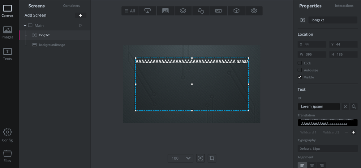The image size is (361, 168).
Task: Set text alignment to center
Action: coord(312,165)
